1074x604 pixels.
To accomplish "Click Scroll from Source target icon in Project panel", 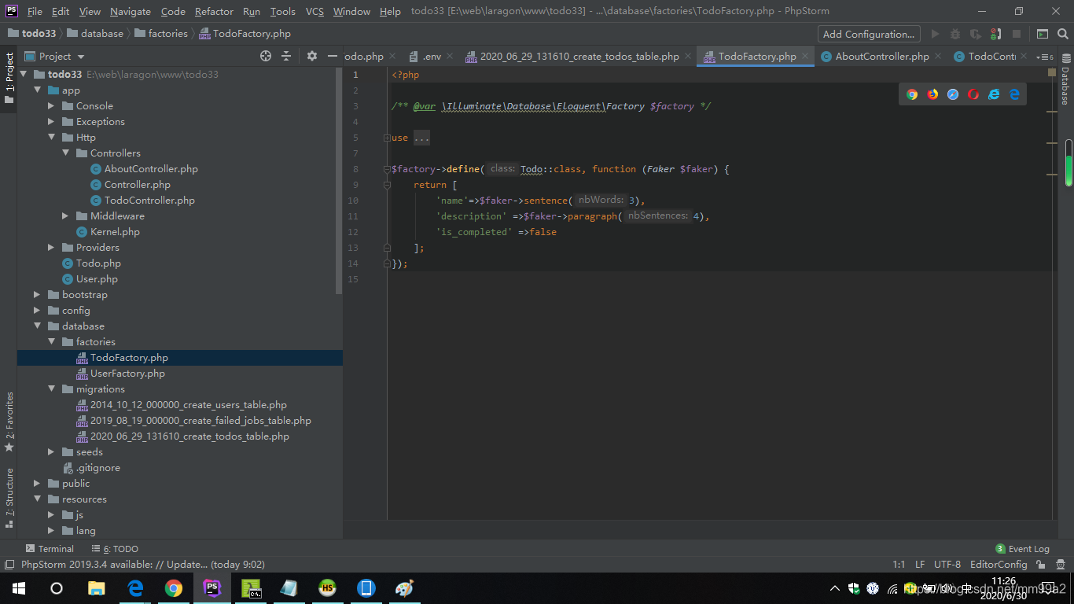I will click(266, 56).
